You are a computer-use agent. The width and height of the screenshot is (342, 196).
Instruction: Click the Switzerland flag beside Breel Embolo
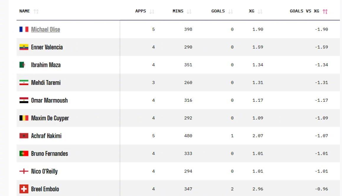tap(24, 189)
